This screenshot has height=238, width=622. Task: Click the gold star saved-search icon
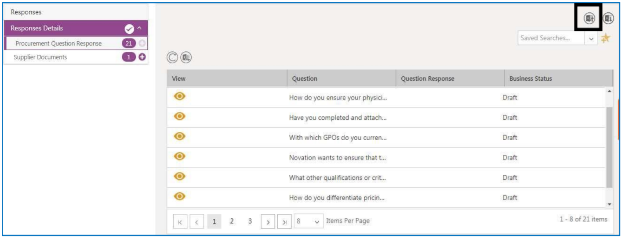(x=606, y=39)
